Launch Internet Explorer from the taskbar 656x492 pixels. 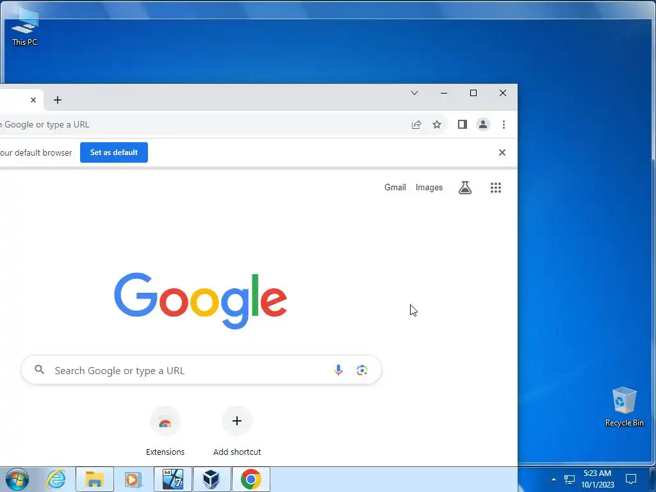56,479
